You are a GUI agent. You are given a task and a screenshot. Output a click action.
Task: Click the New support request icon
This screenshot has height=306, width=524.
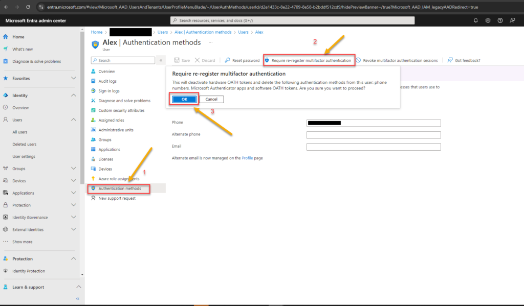[x=93, y=198]
